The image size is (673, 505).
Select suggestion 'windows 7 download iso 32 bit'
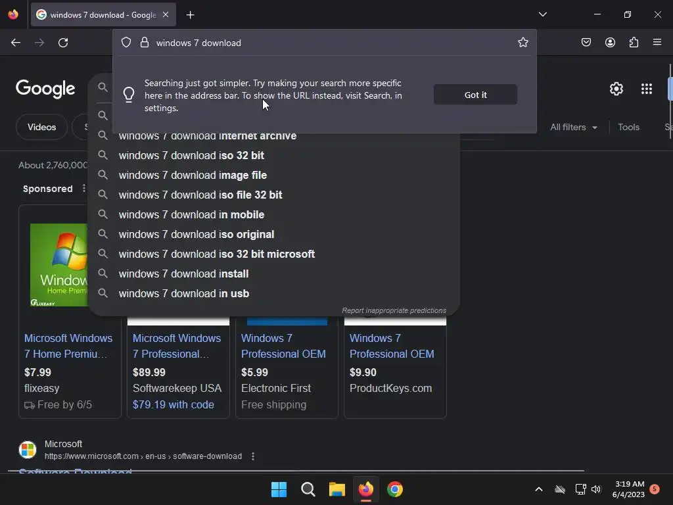coord(273,155)
